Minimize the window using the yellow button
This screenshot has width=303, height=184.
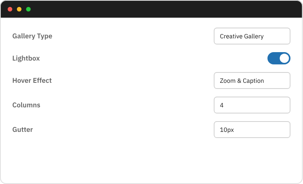19,9
